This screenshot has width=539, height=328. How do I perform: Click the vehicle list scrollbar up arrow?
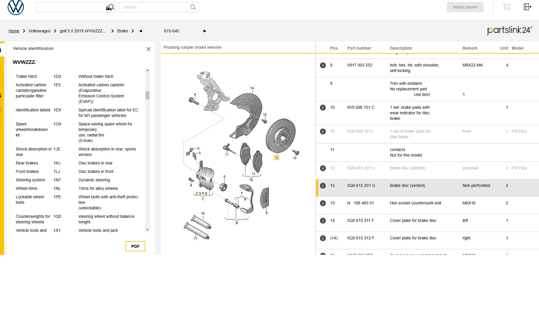coord(147,70)
